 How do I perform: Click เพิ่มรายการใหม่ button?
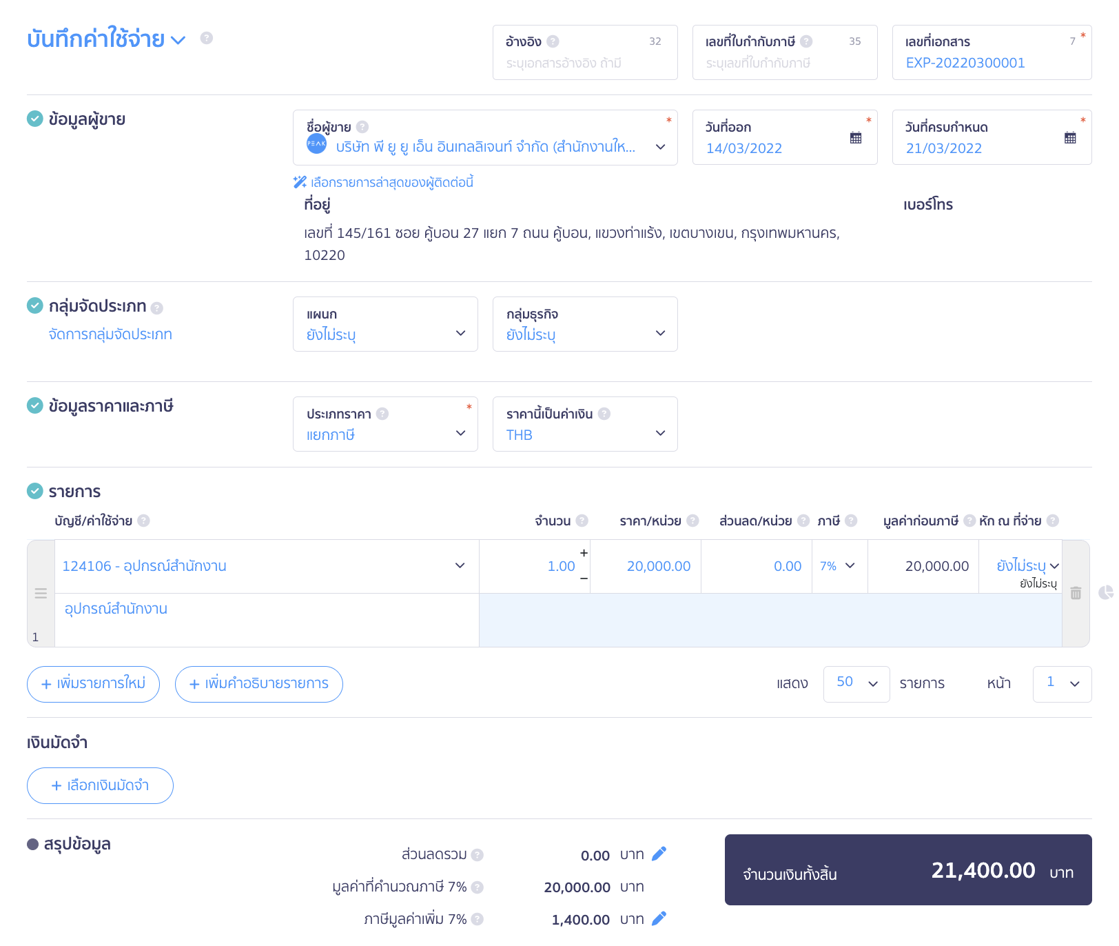click(94, 684)
